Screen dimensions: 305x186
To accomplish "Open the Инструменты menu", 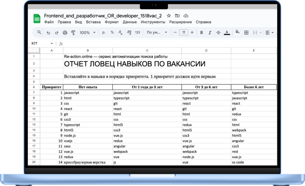I will [x=153, y=22].
